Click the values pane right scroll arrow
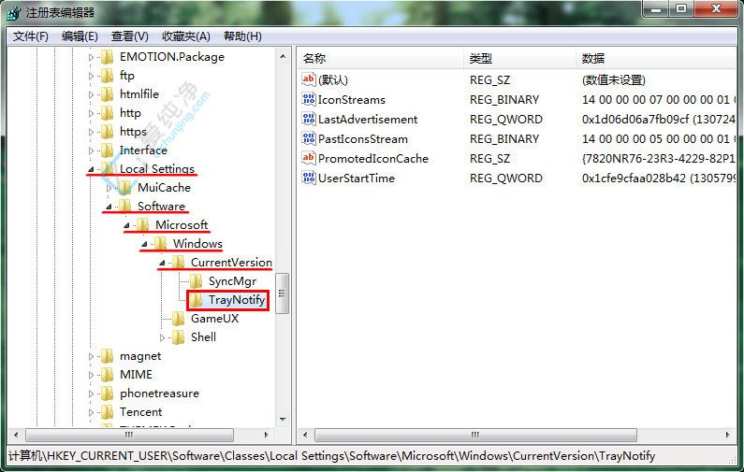This screenshot has width=744, height=472. [x=728, y=435]
